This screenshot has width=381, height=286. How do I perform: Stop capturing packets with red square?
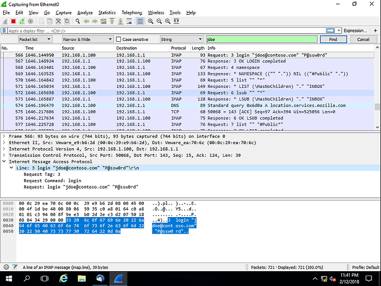[x=13, y=21]
